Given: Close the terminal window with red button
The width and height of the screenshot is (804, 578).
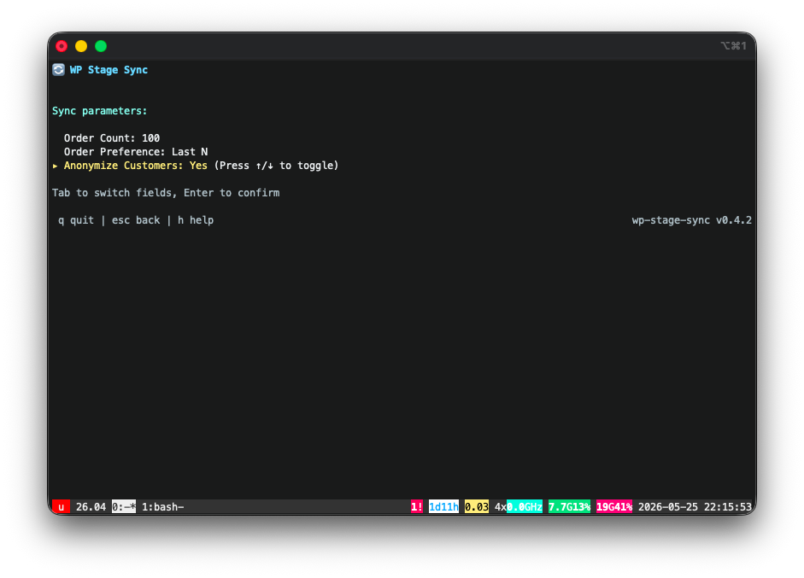Looking at the screenshot, I should [x=62, y=46].
